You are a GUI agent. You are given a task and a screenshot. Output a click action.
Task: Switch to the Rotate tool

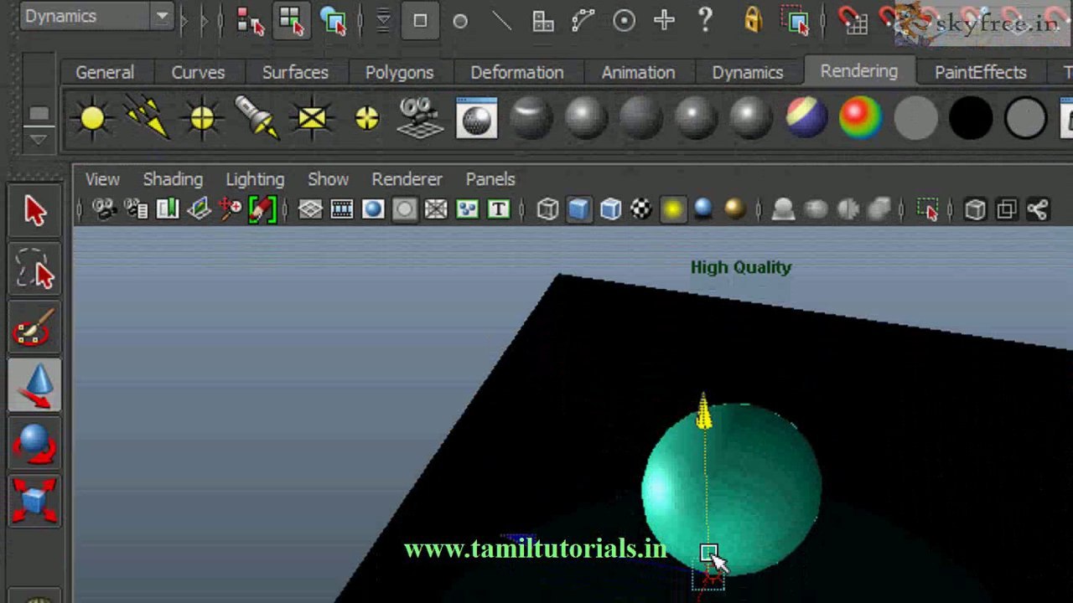pos(34,444)
